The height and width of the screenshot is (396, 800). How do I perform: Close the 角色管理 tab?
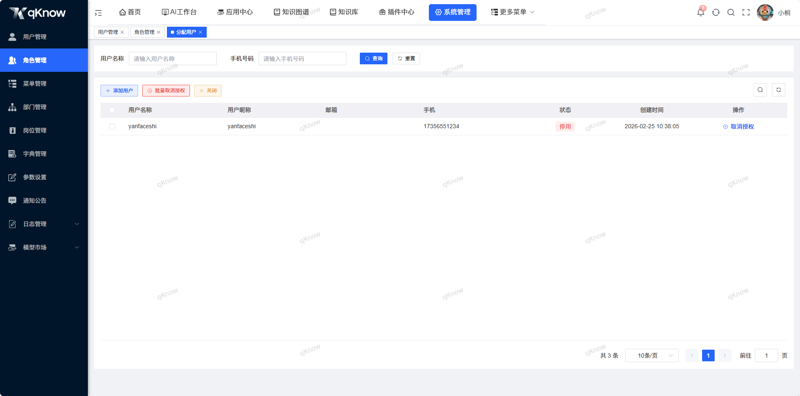coord(159,32)
